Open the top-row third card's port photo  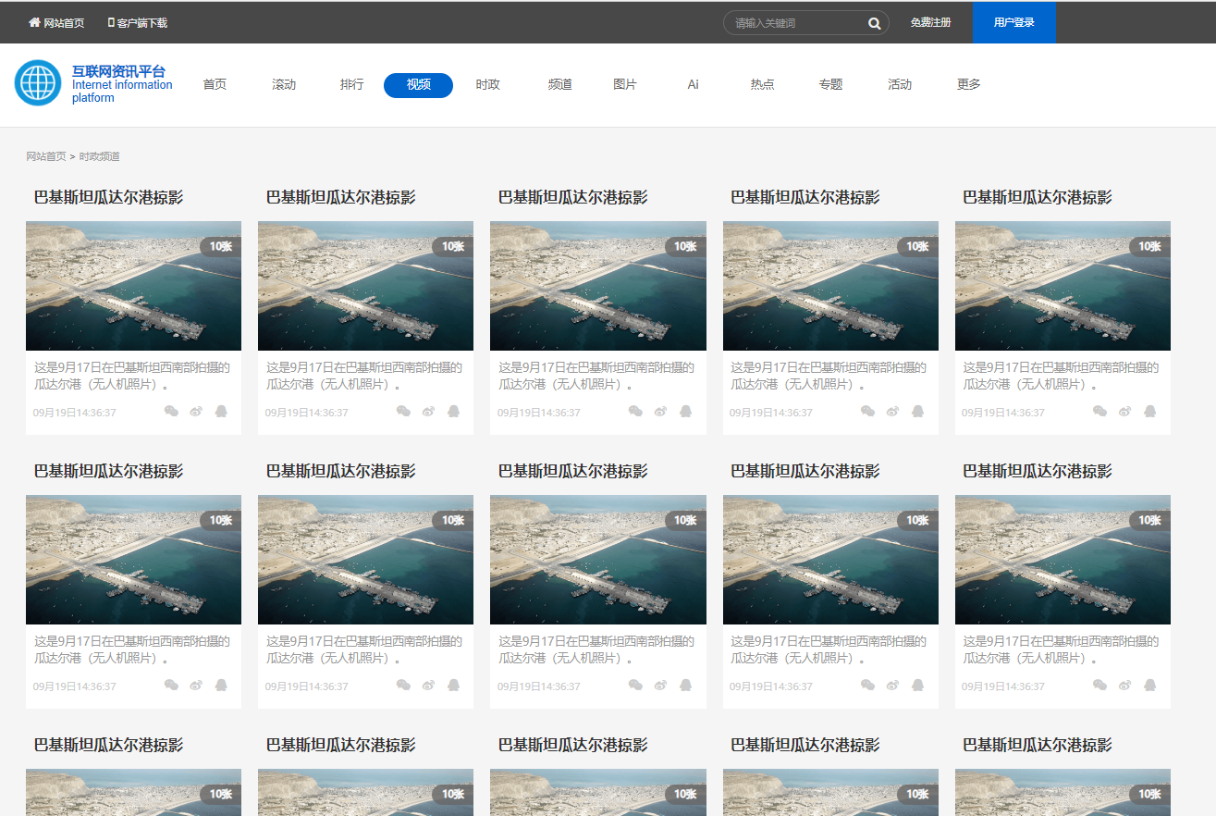(x=598, y=286)
